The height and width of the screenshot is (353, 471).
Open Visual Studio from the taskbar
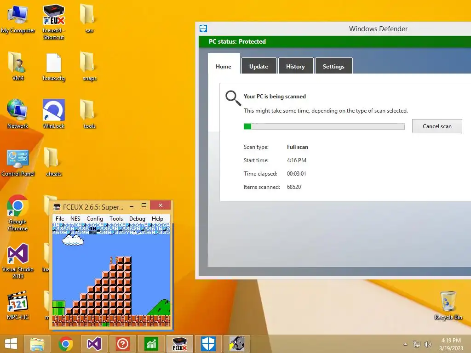(x=94, y=344)
